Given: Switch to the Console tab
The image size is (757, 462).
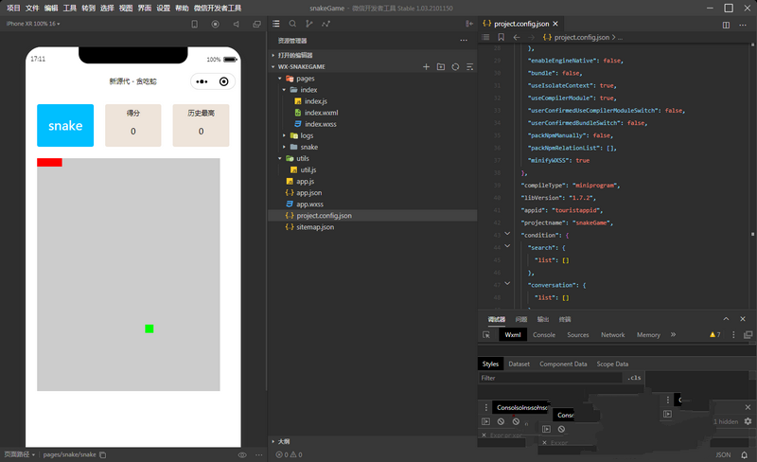Looking at the screenshot, I should tap(543, 334).
